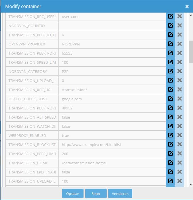Click the P2P value field
The height and width of the screenshot is (200, 193).
(x=112, y=71)
